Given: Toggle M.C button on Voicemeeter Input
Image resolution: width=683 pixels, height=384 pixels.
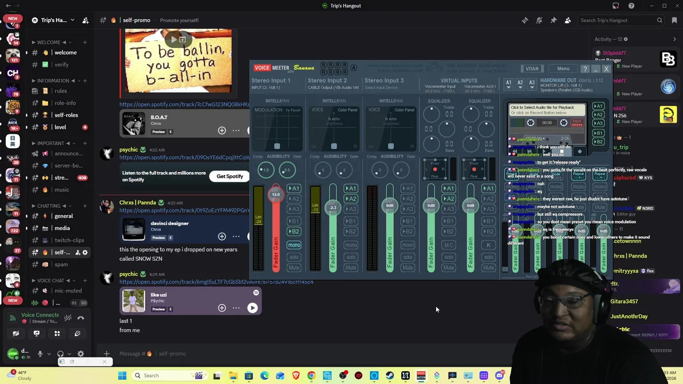Looking at the screenshot, I should (449, 245).
